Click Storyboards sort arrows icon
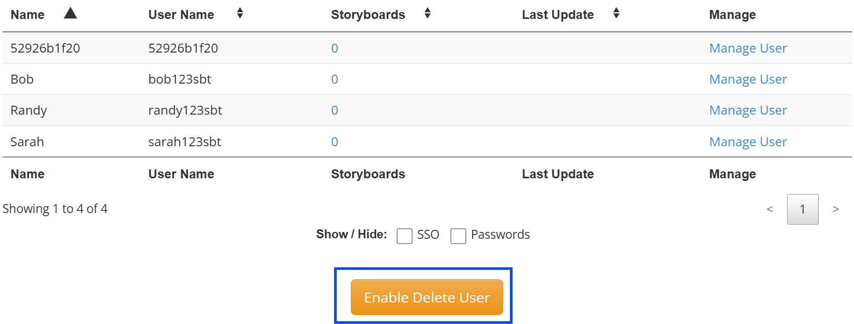854x324 pixels. point(427,14)
